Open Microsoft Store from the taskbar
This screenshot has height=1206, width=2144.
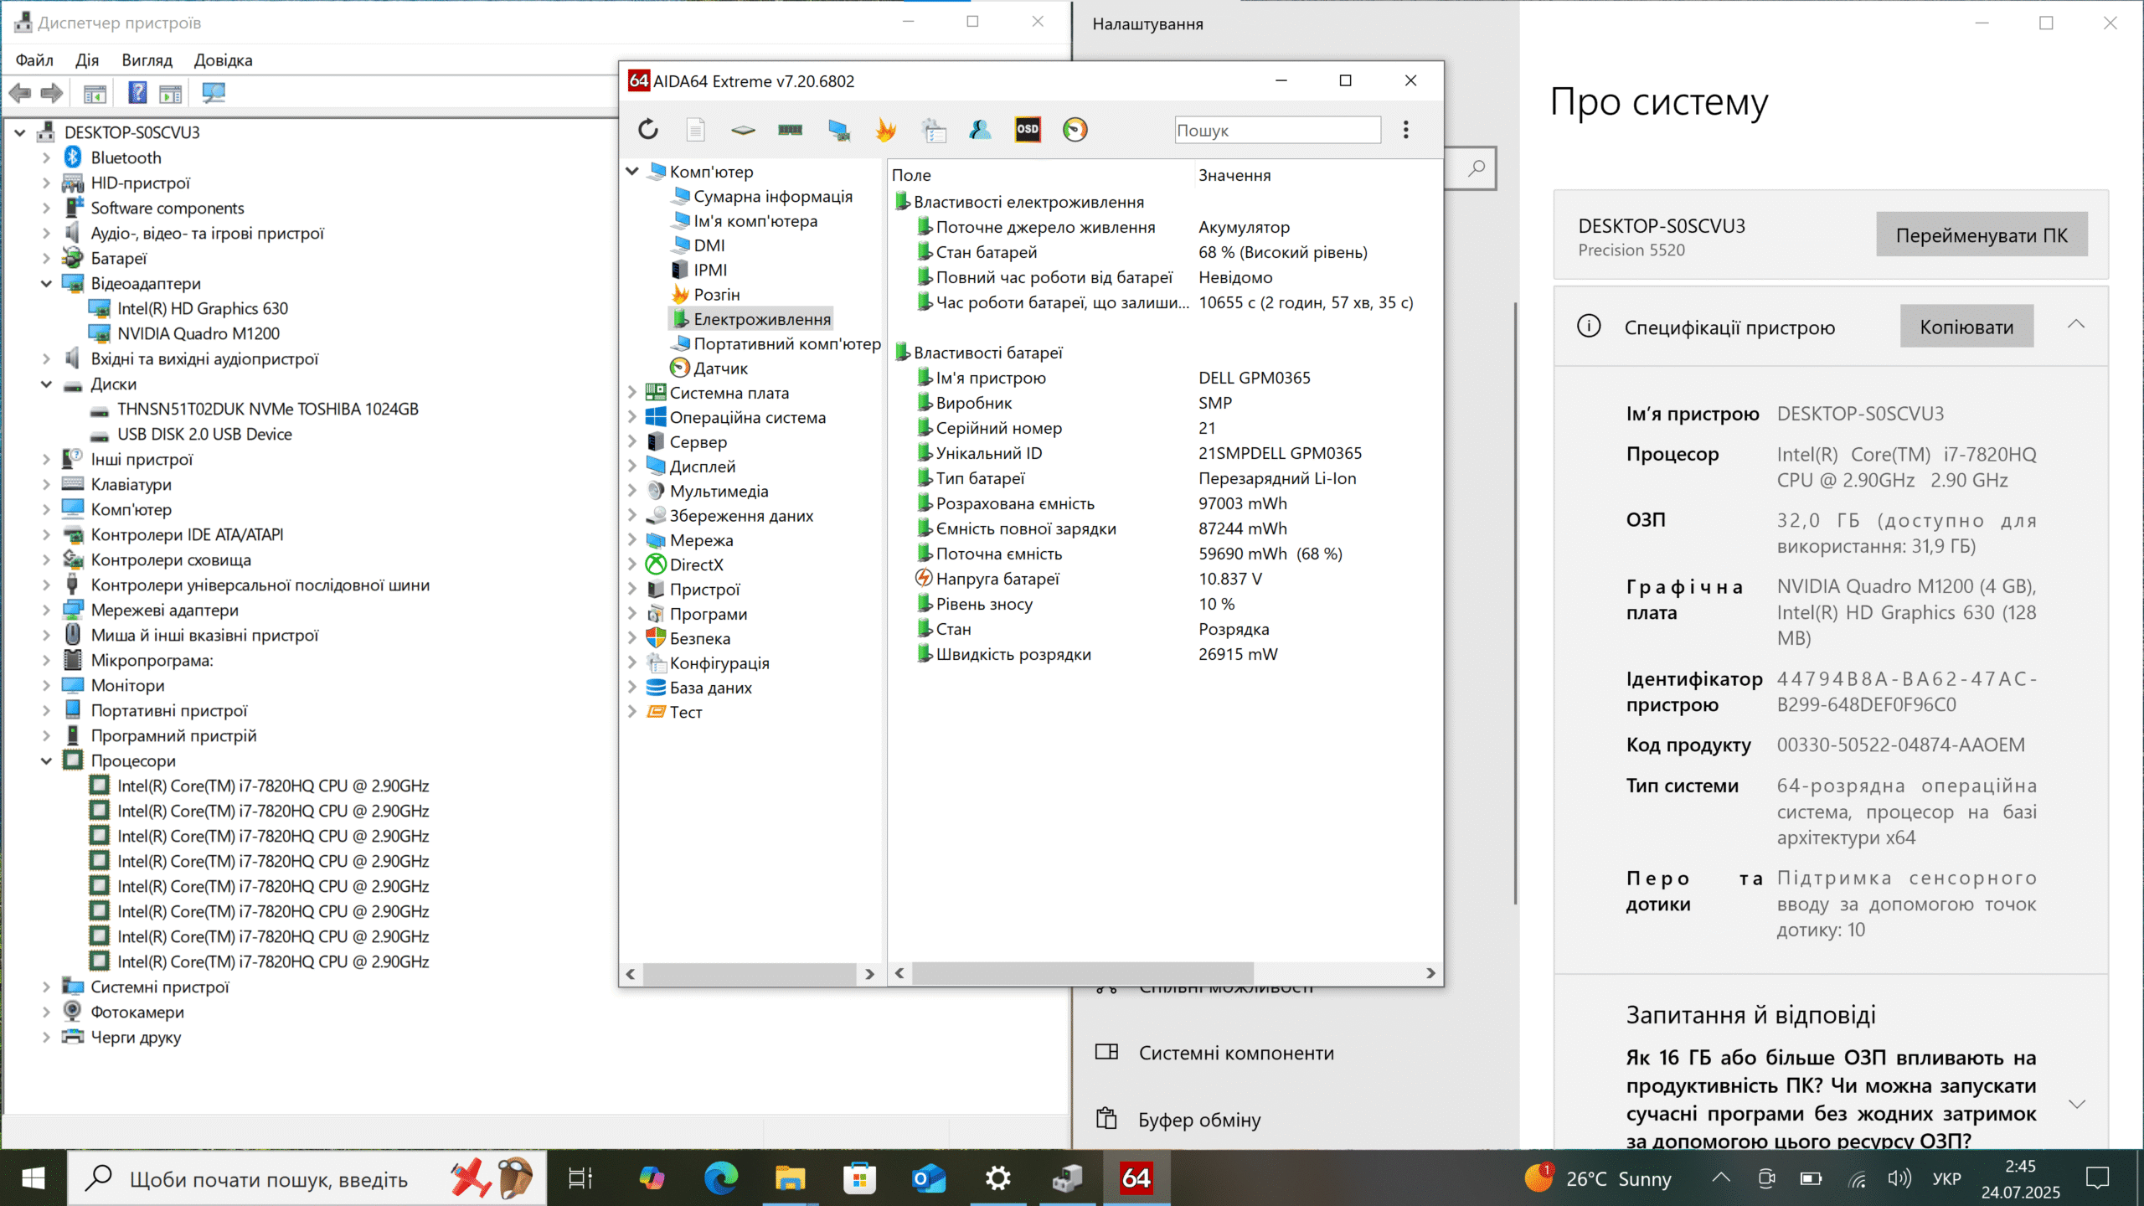click(859, 1178)
